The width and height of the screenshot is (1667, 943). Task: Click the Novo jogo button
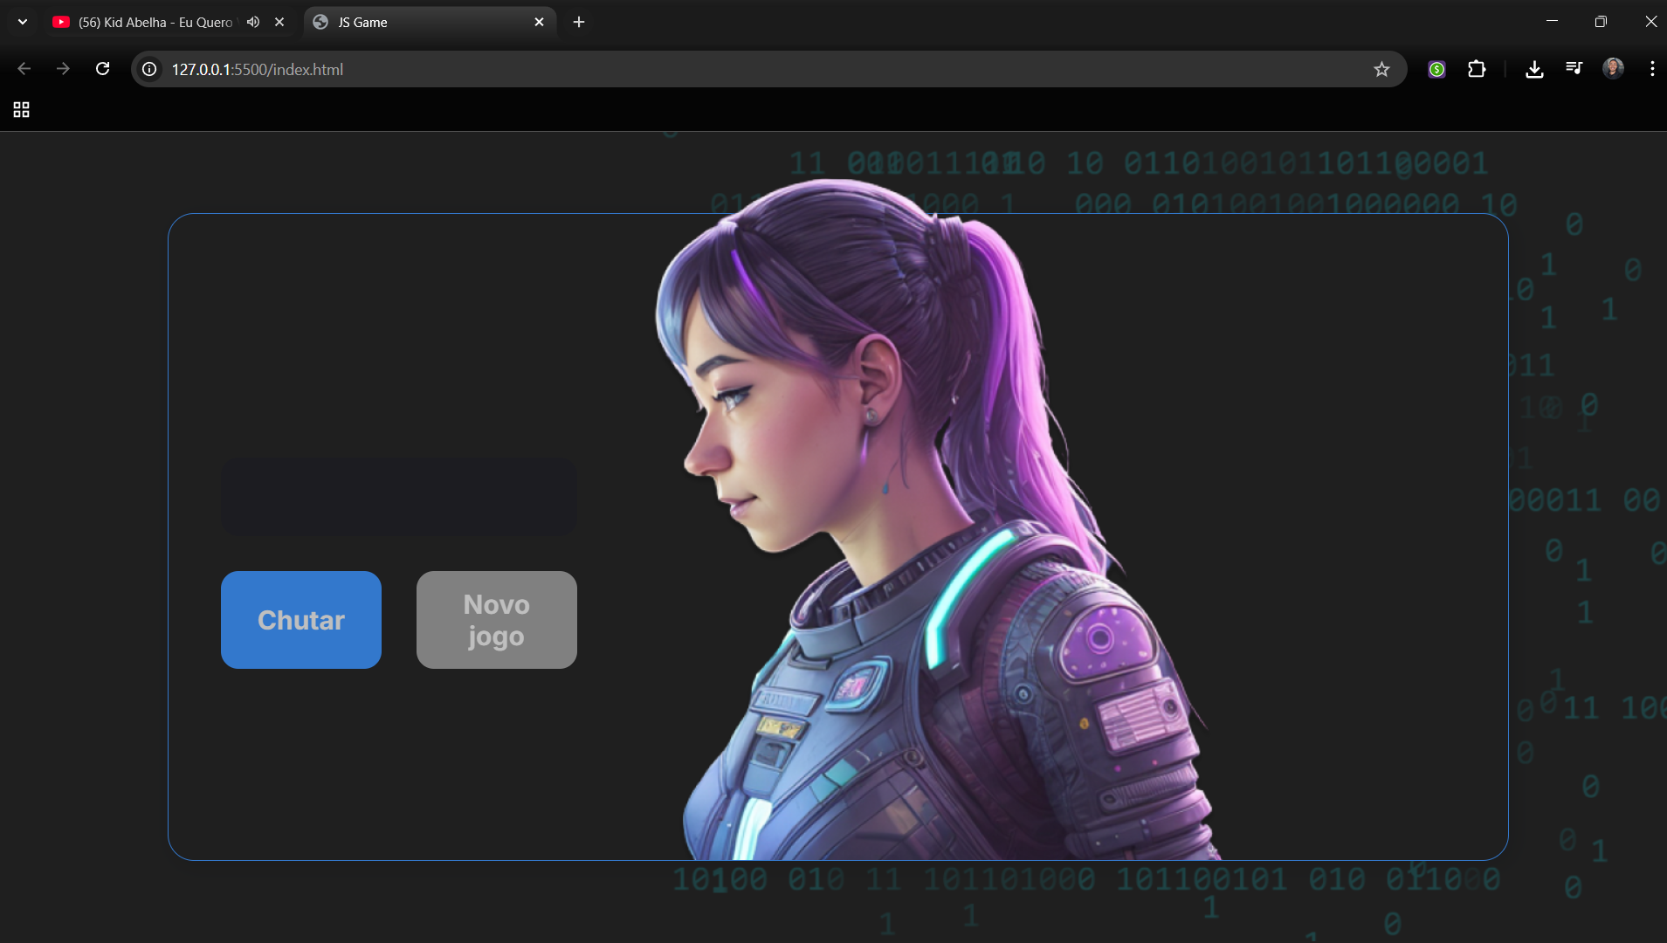(497, 620)
